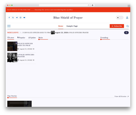The image size is (136, 115).
Task: Open the thumbnail of A Polie Officers Prayer
Action: point(12,57)
